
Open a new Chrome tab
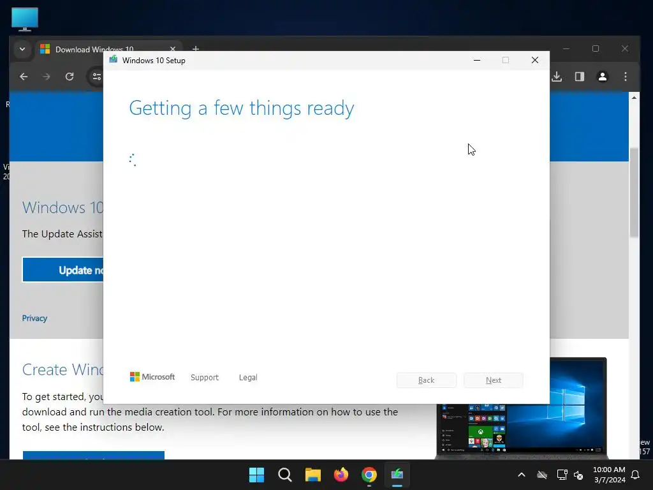point(196,48)
